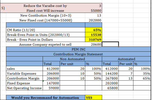Click the 20600 units cell
This screenshot has height=100, width=153.
tap(93, 44)
